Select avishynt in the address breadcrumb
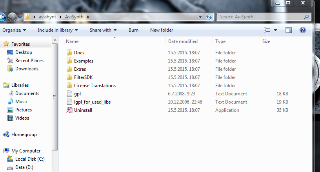 47,17
